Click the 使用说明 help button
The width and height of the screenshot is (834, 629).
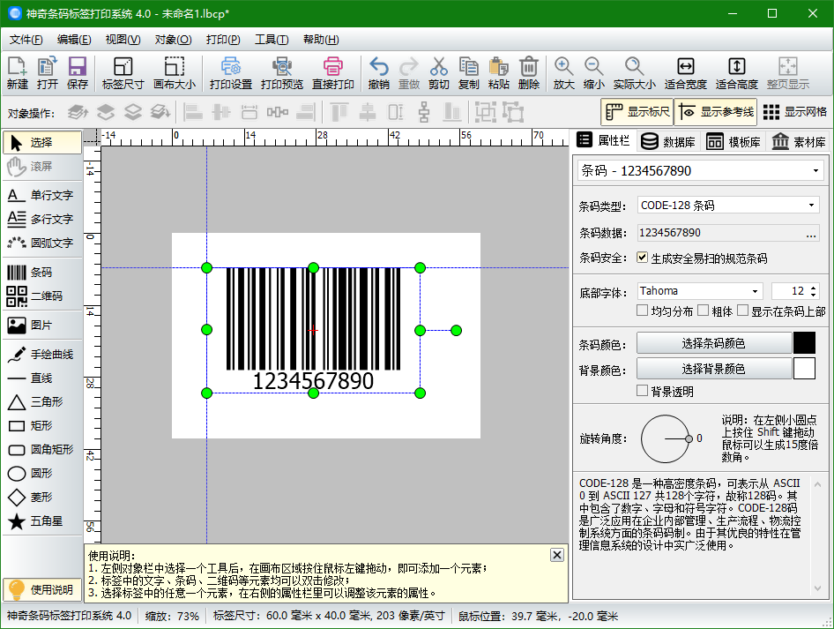click(x=42, y=589)
